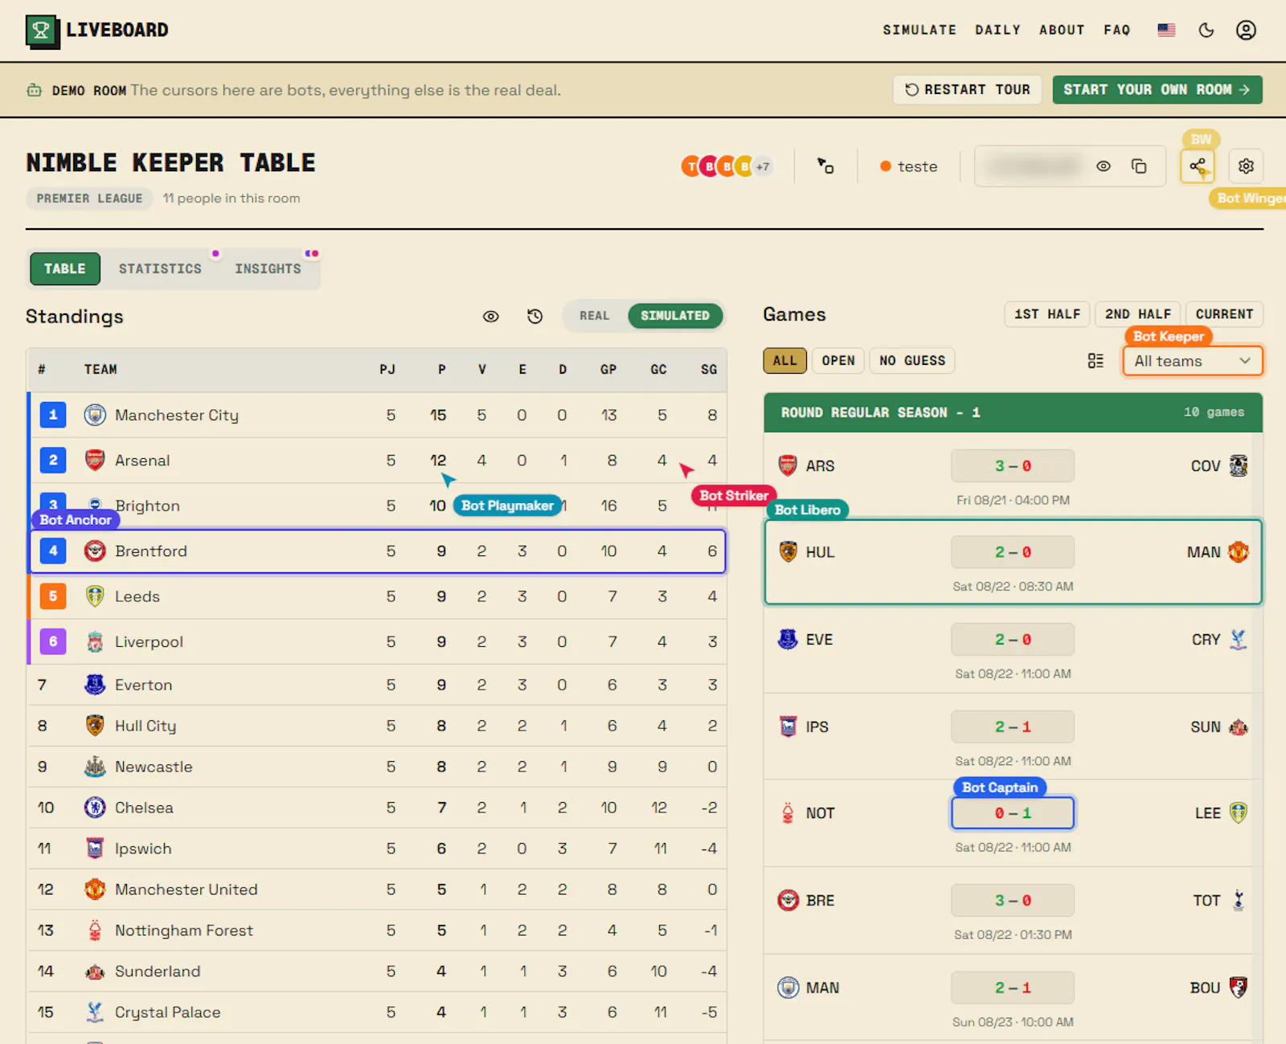Viewport: 1286px width, 1044px height.
Task: Click Leeds crest in standings
Action: pyautogui.click(x=95, y=596)
